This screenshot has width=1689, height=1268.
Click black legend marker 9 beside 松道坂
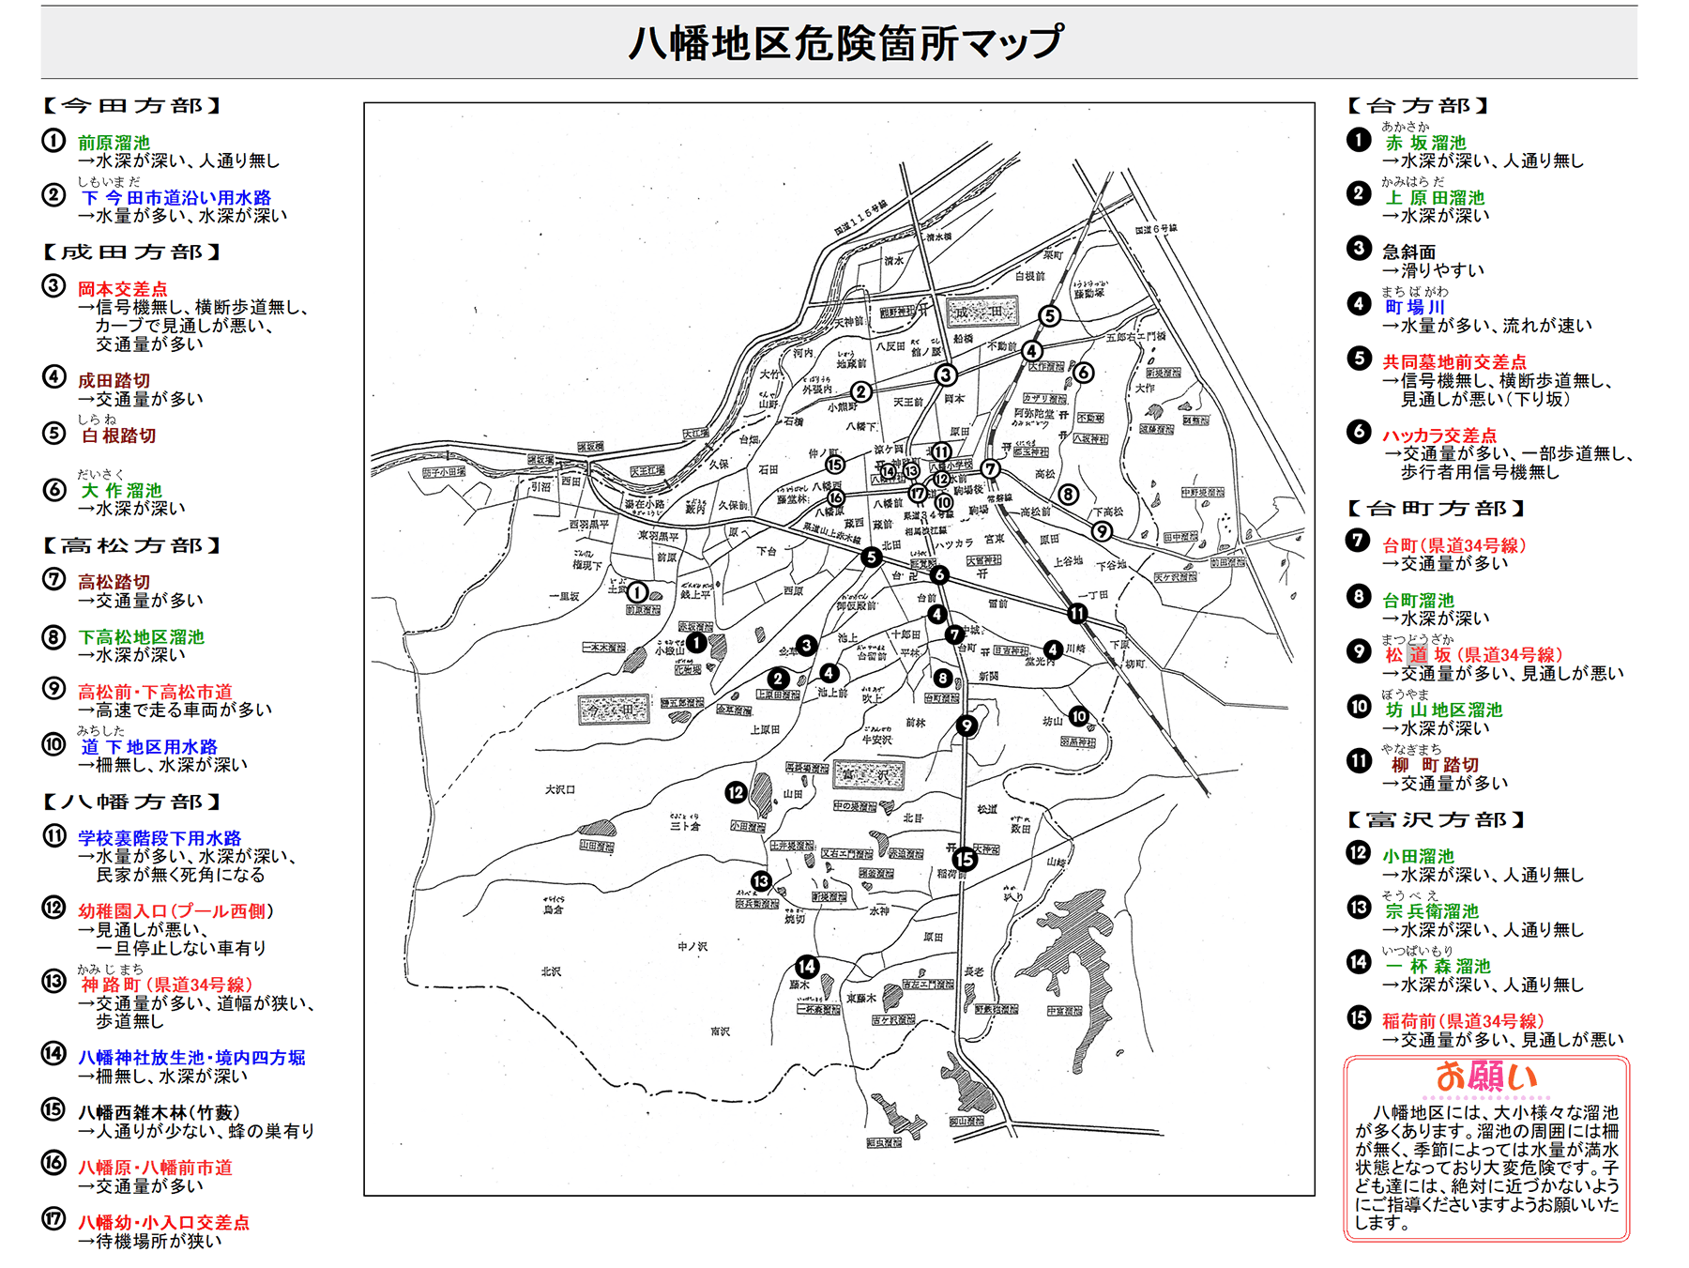tap(1358, 651)
